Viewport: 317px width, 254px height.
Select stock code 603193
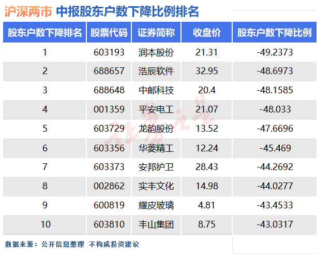pyautogui.click(x=109, y=52)
